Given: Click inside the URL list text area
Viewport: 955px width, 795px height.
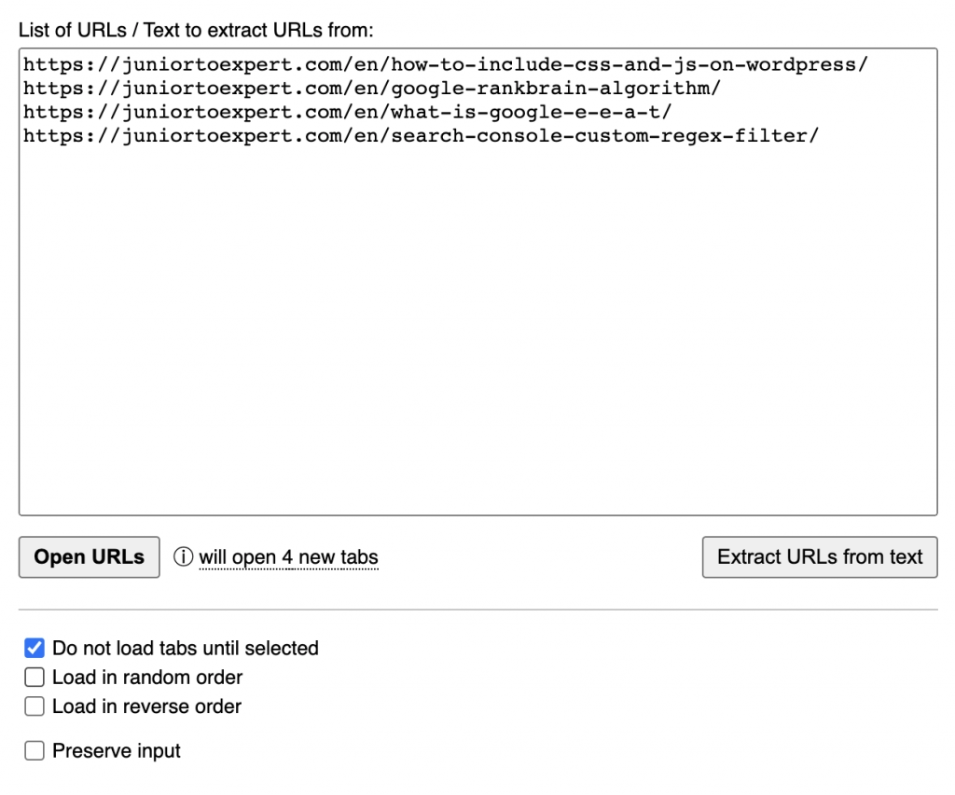Looking at the screenshot, I should click(466, 280).
